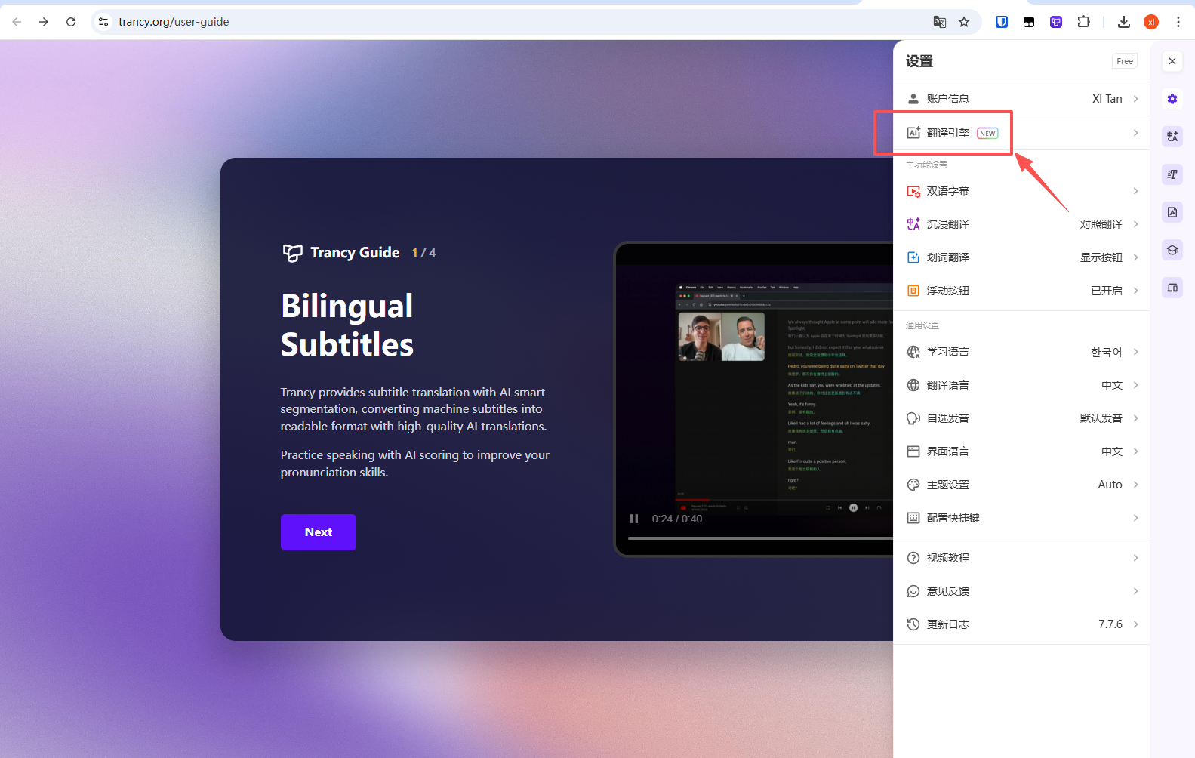The image size is (1195, 758).
Task: Click the browser forward arrow
Action: (44, 22)
